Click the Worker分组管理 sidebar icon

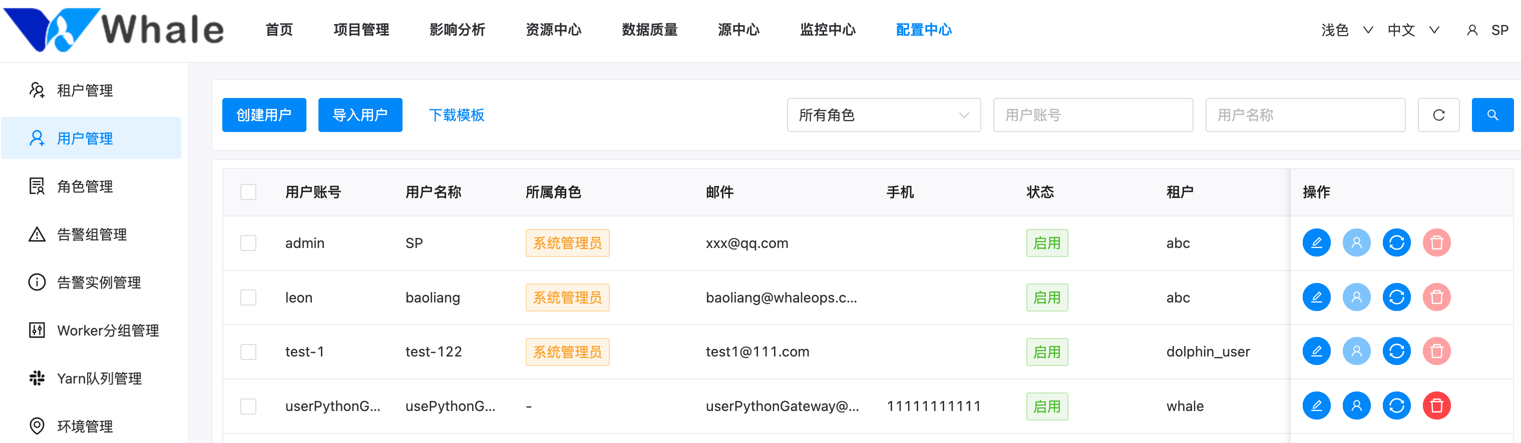click(37, 330)
